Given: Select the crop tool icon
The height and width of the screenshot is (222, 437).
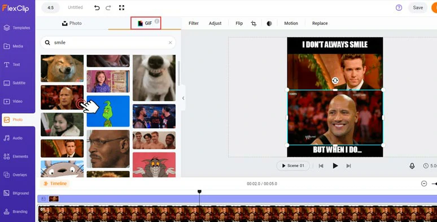Looking at the screenshot, I should pos(254,23).
